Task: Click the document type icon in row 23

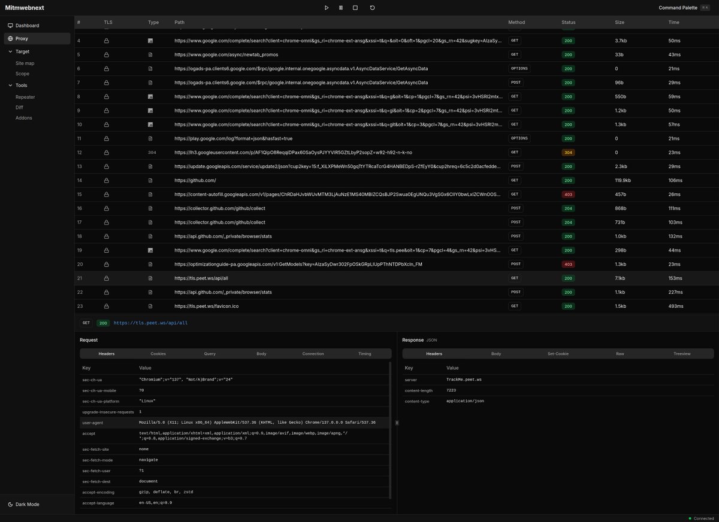Action: coord(151,306)
